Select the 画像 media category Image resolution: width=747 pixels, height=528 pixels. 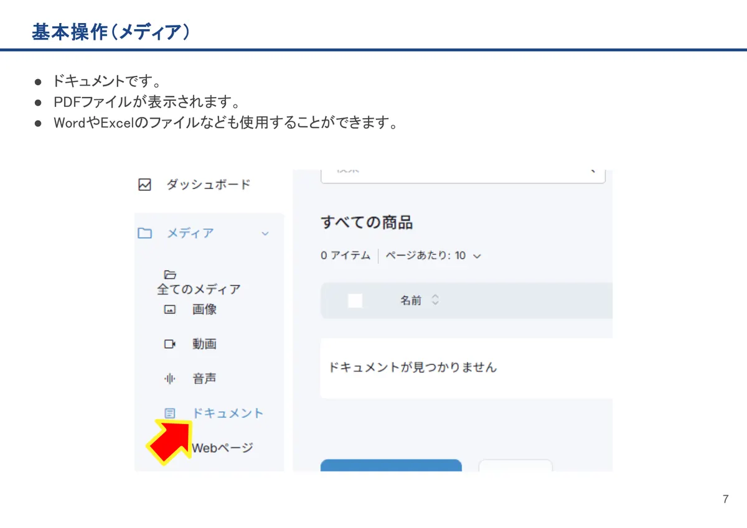(204, 309)
